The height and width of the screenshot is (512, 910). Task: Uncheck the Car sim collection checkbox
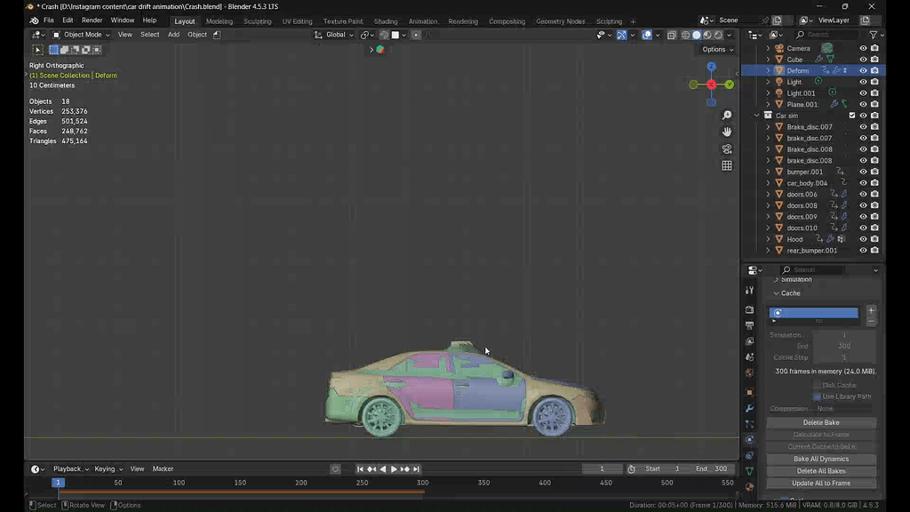[852, 116]
